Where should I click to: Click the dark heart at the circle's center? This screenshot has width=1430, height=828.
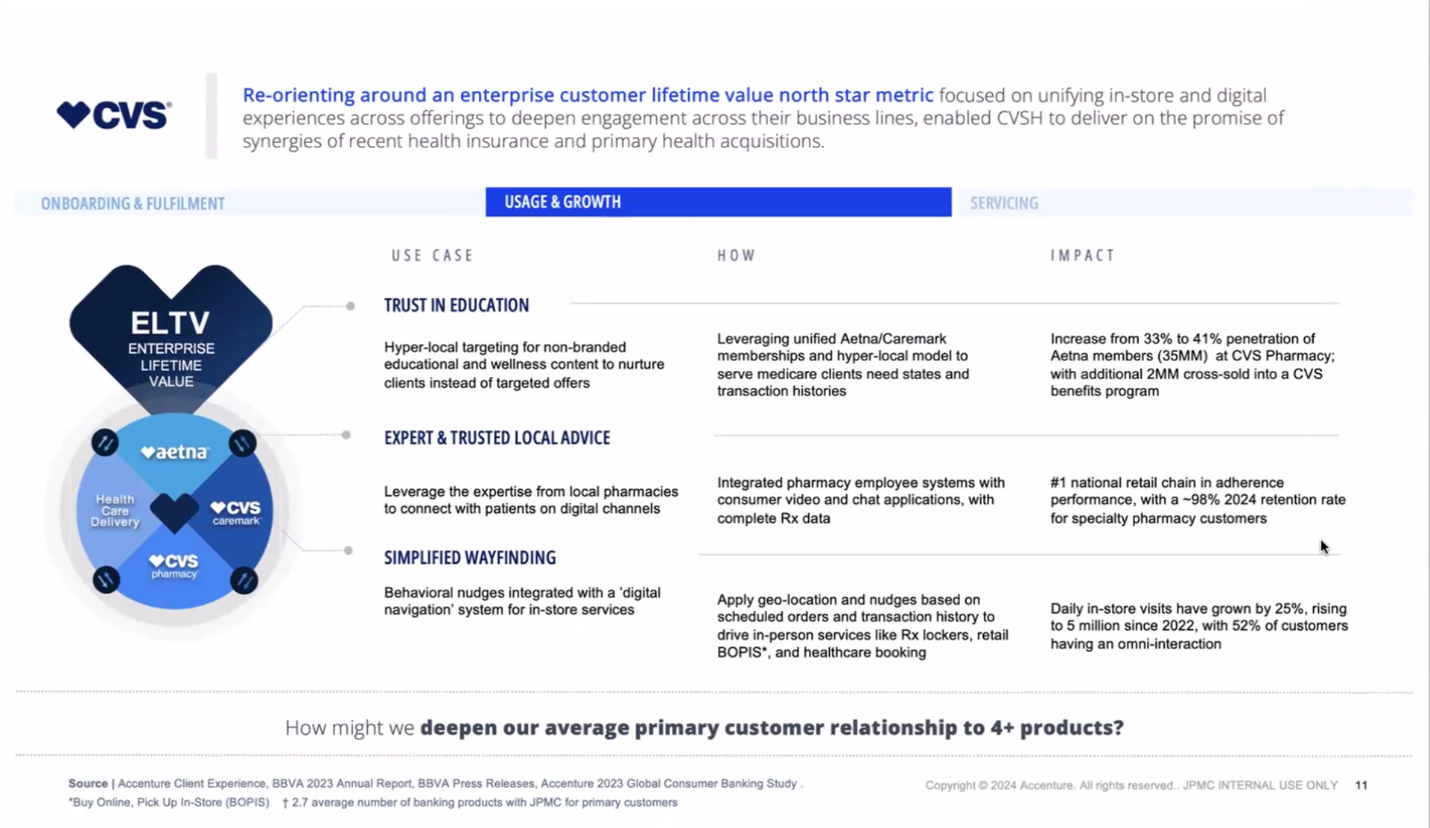(174, 512)
